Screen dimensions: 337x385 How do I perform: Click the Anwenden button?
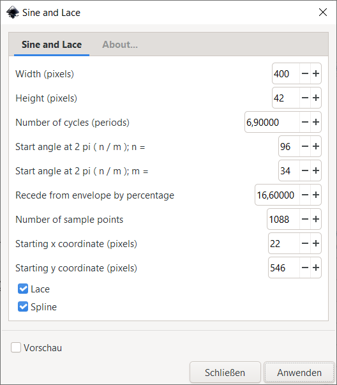click(x=299, y=372)
